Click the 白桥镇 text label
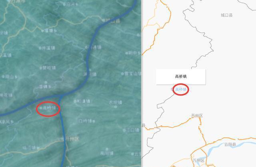Viewport: 256px width, 167px height. [x=85, y=121]
